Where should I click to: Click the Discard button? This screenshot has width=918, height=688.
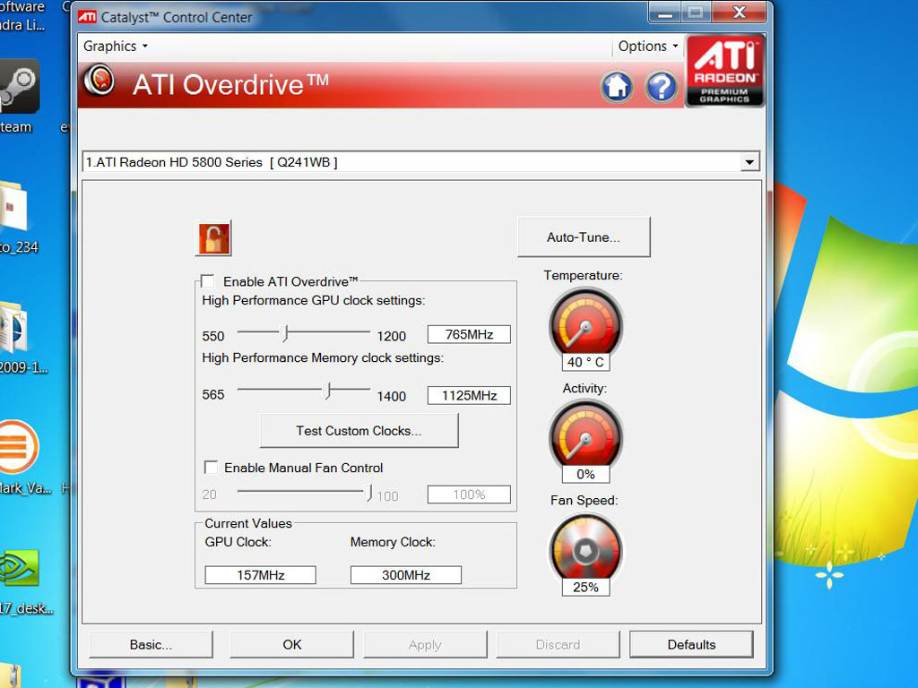click(x=558, y=644)
